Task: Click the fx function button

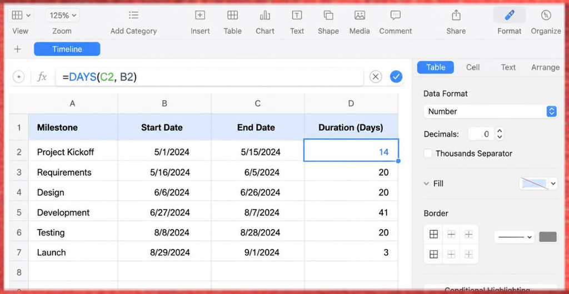Action: point(42,77)
